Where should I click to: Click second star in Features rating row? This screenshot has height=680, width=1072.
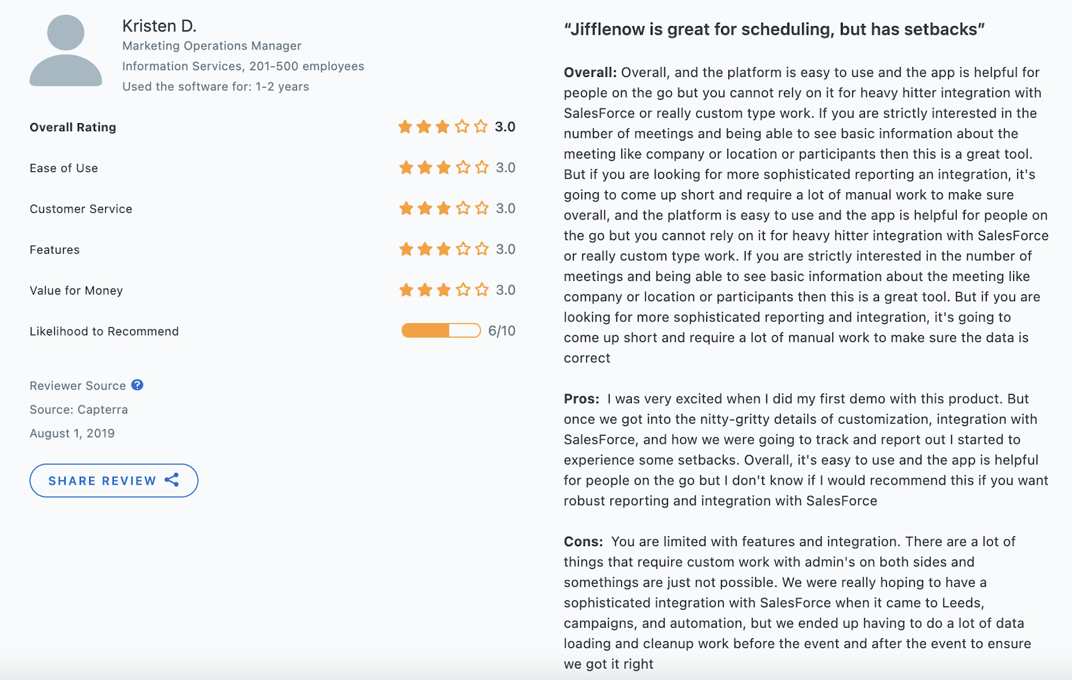point(425,249)
